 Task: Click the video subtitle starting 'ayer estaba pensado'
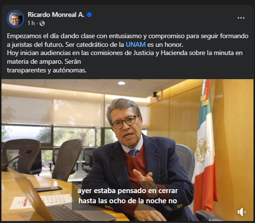pos(128,191)
